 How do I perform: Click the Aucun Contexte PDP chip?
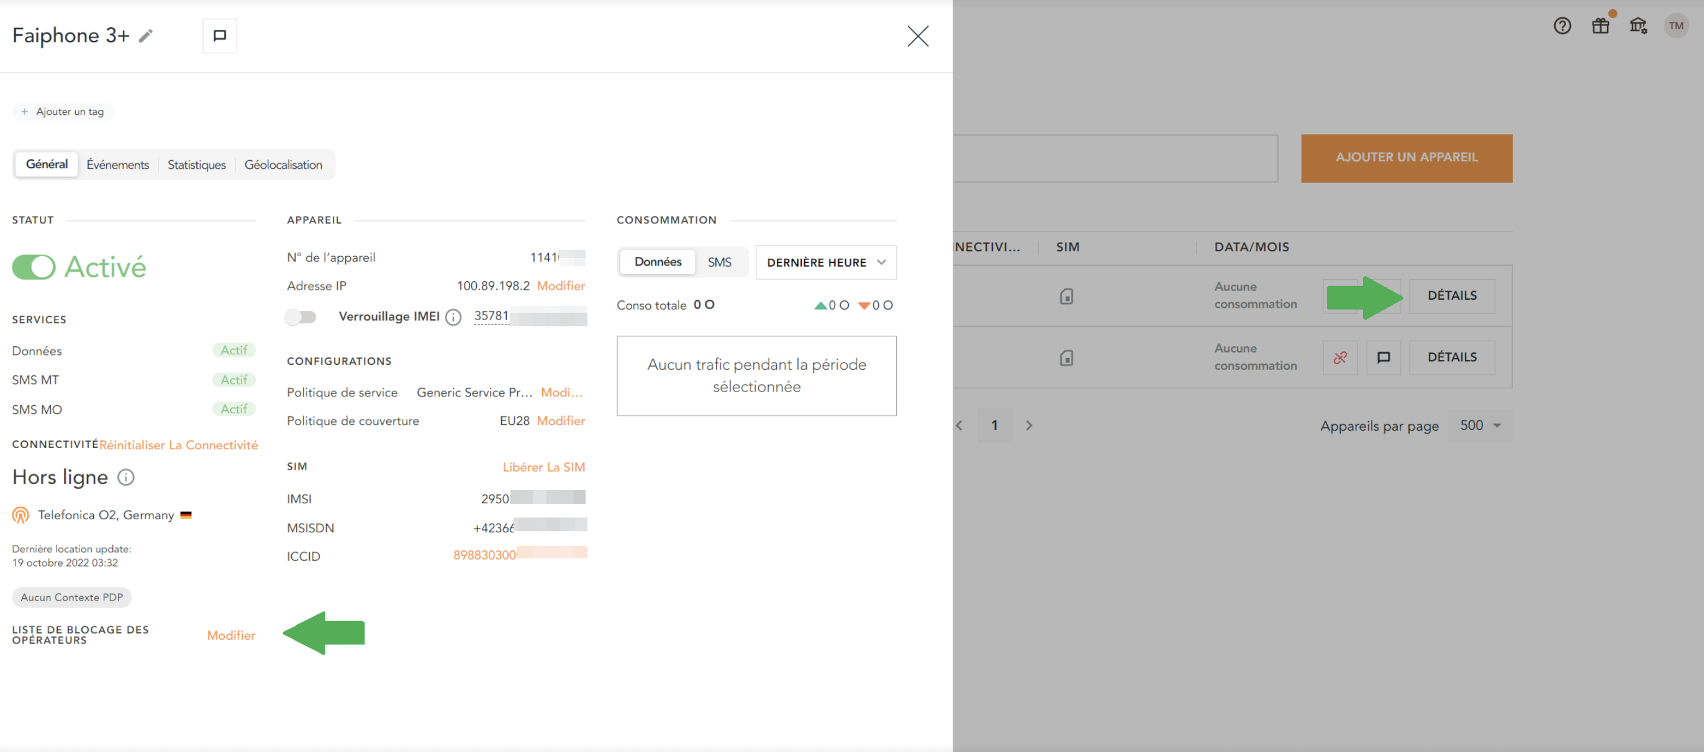(71, 597)
